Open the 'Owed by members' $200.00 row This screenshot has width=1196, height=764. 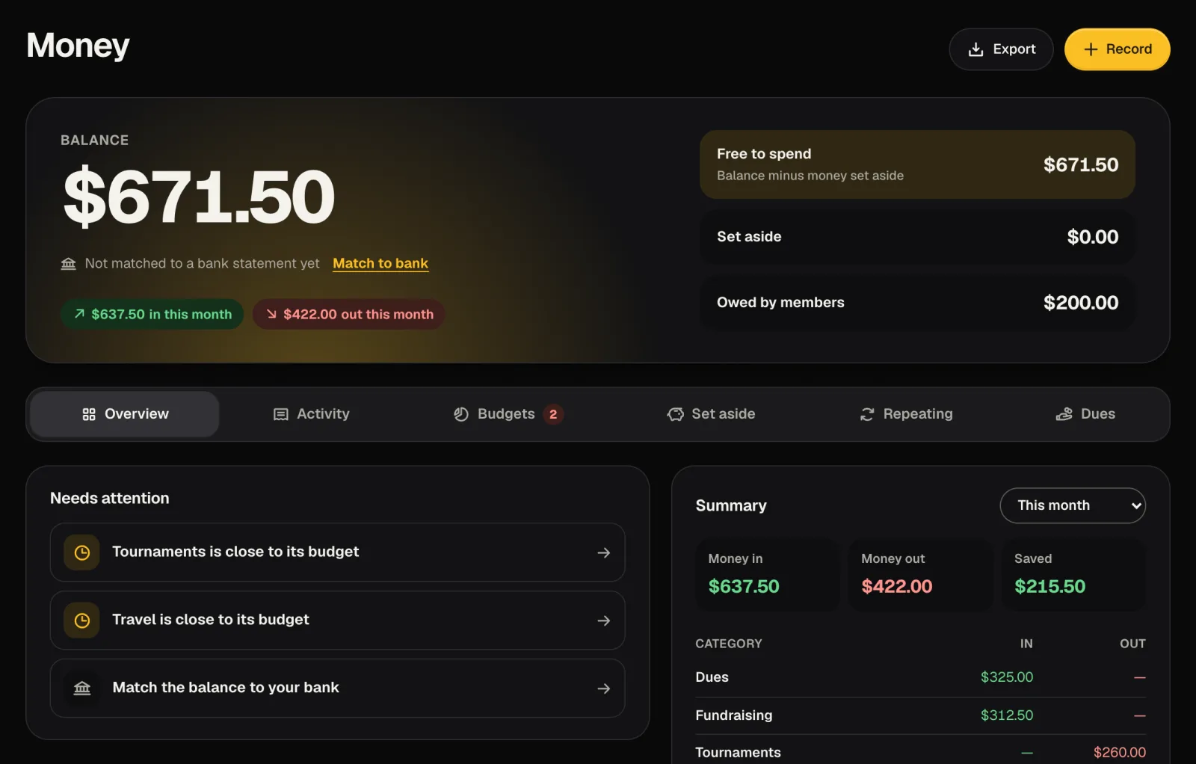(917, 303)
